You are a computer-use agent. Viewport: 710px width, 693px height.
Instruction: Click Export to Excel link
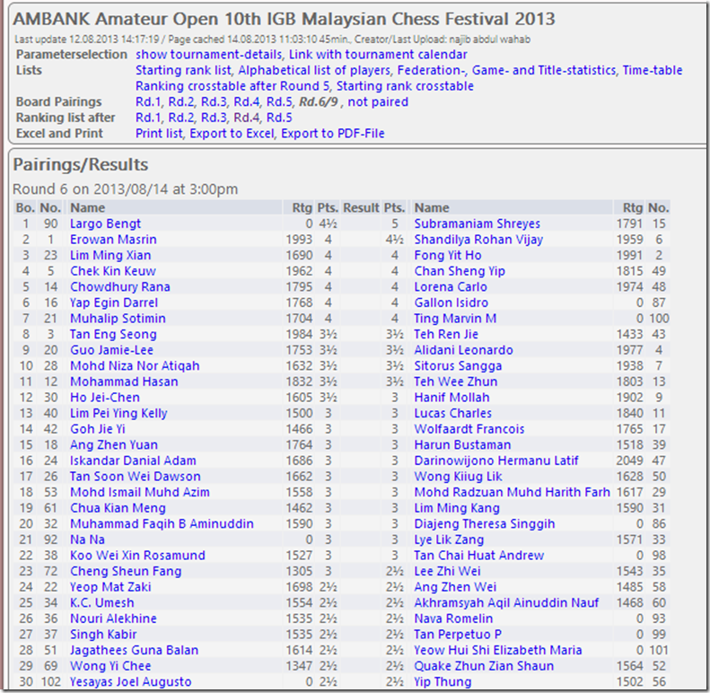click(232, 134)
